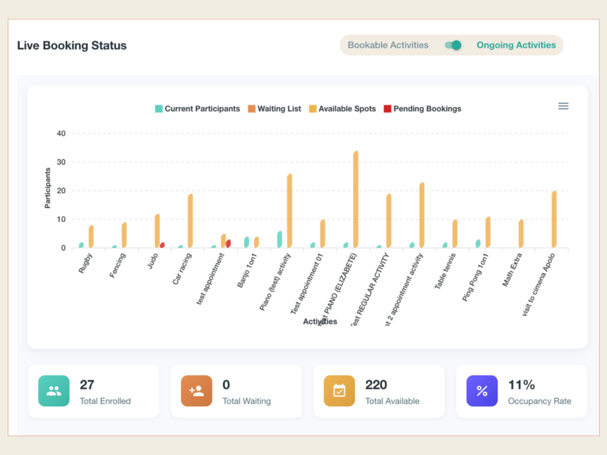The image size is (607, 455).
Task: Open the chart export options menu
Action: point(563,106)
